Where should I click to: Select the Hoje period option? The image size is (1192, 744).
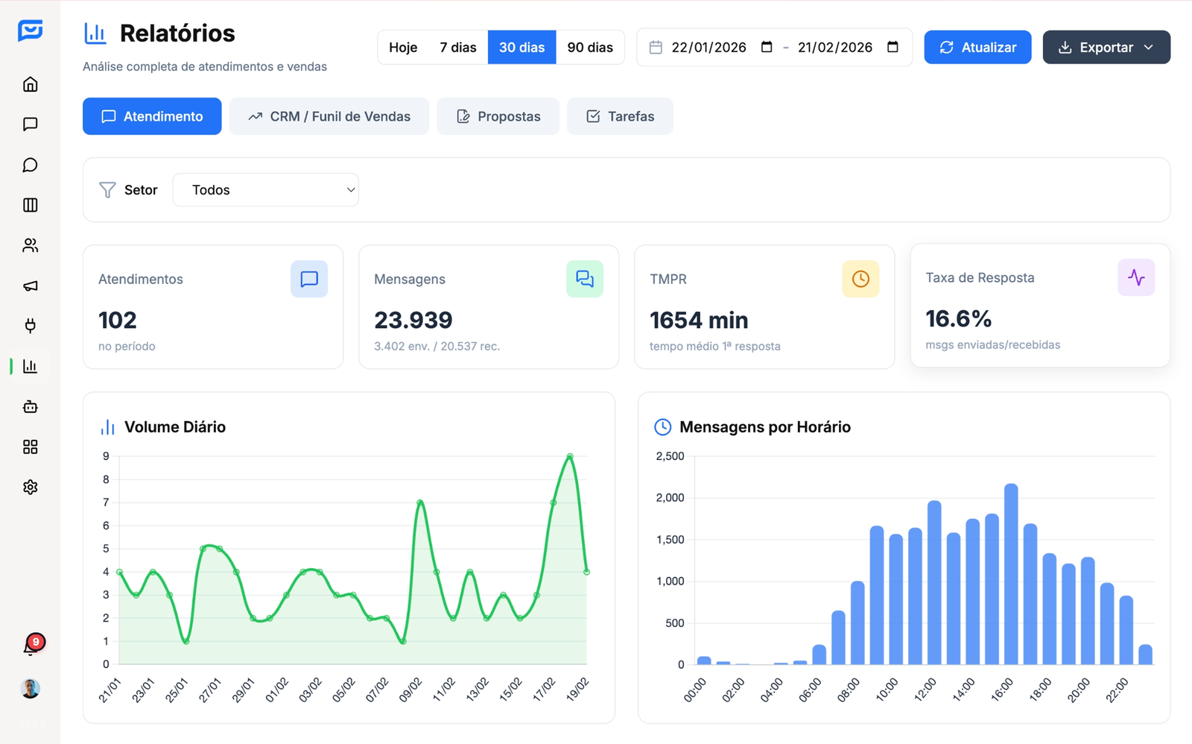pyautogui.click(x=402, y=48)
